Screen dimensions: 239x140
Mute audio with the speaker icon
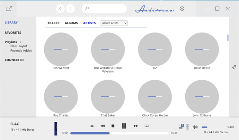[x=195, y=127]
